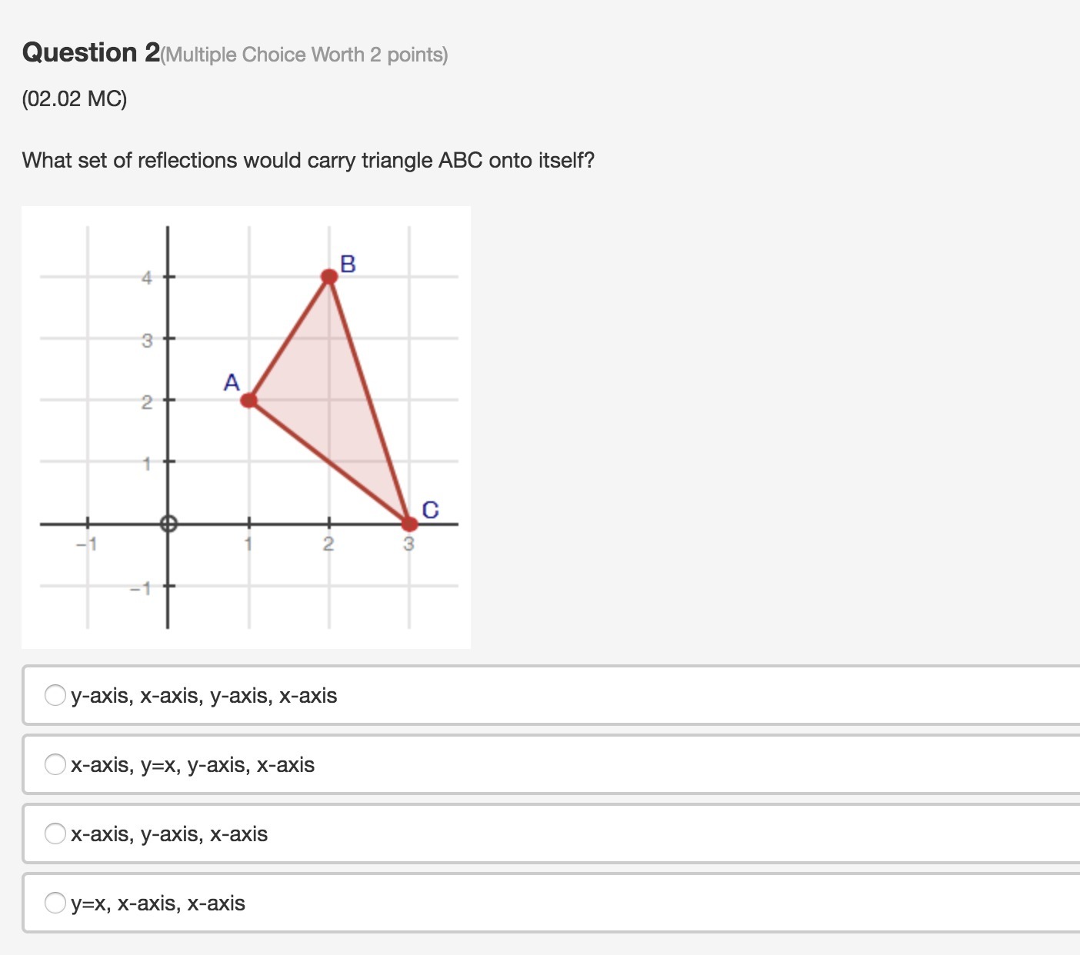Click point A on the triangle graph
Image resolution: width=1080 pixels, height=955 pixels.
pyautogui.click(x=248, y=400)
